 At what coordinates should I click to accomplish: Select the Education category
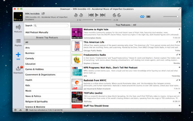pyautogui.click(x=47, y=64)
